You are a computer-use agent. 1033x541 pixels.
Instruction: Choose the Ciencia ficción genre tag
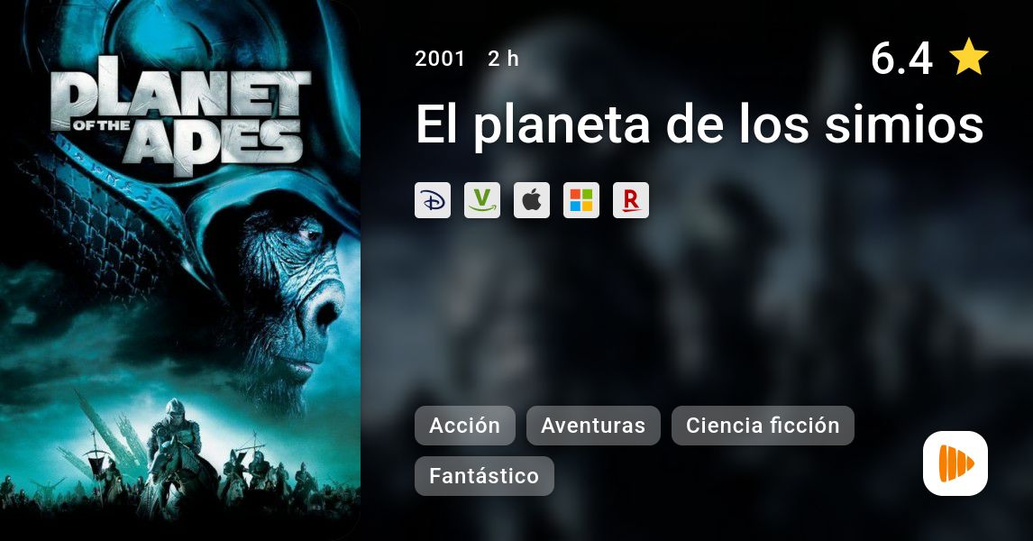coord(763,426)
